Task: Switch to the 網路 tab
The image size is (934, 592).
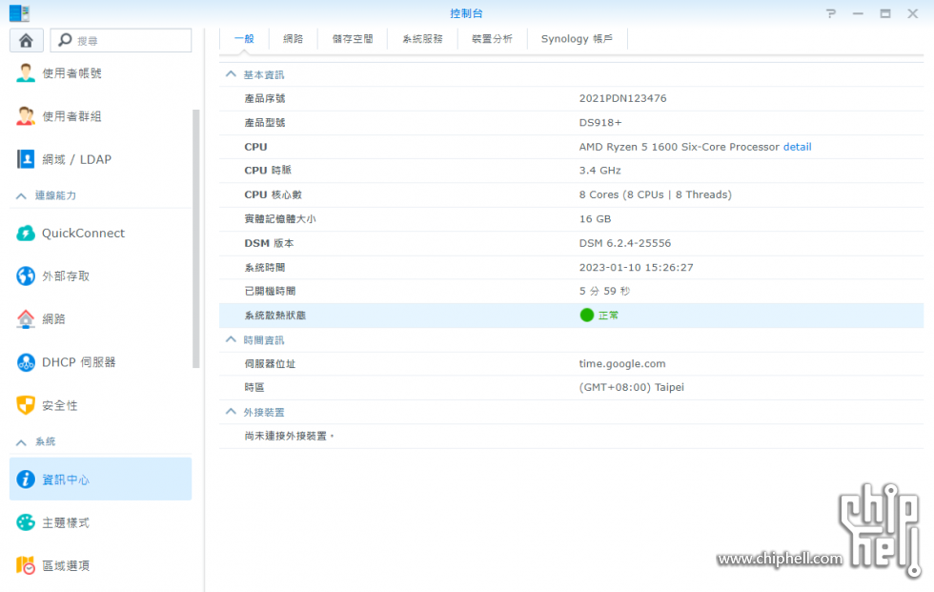Action: (x=294, y=39)
